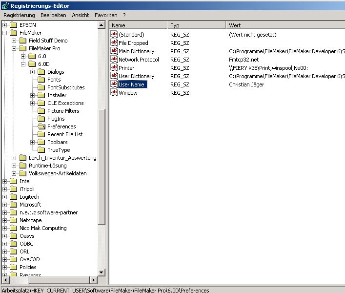Click the open Preferences folder icon

[41, 126]
